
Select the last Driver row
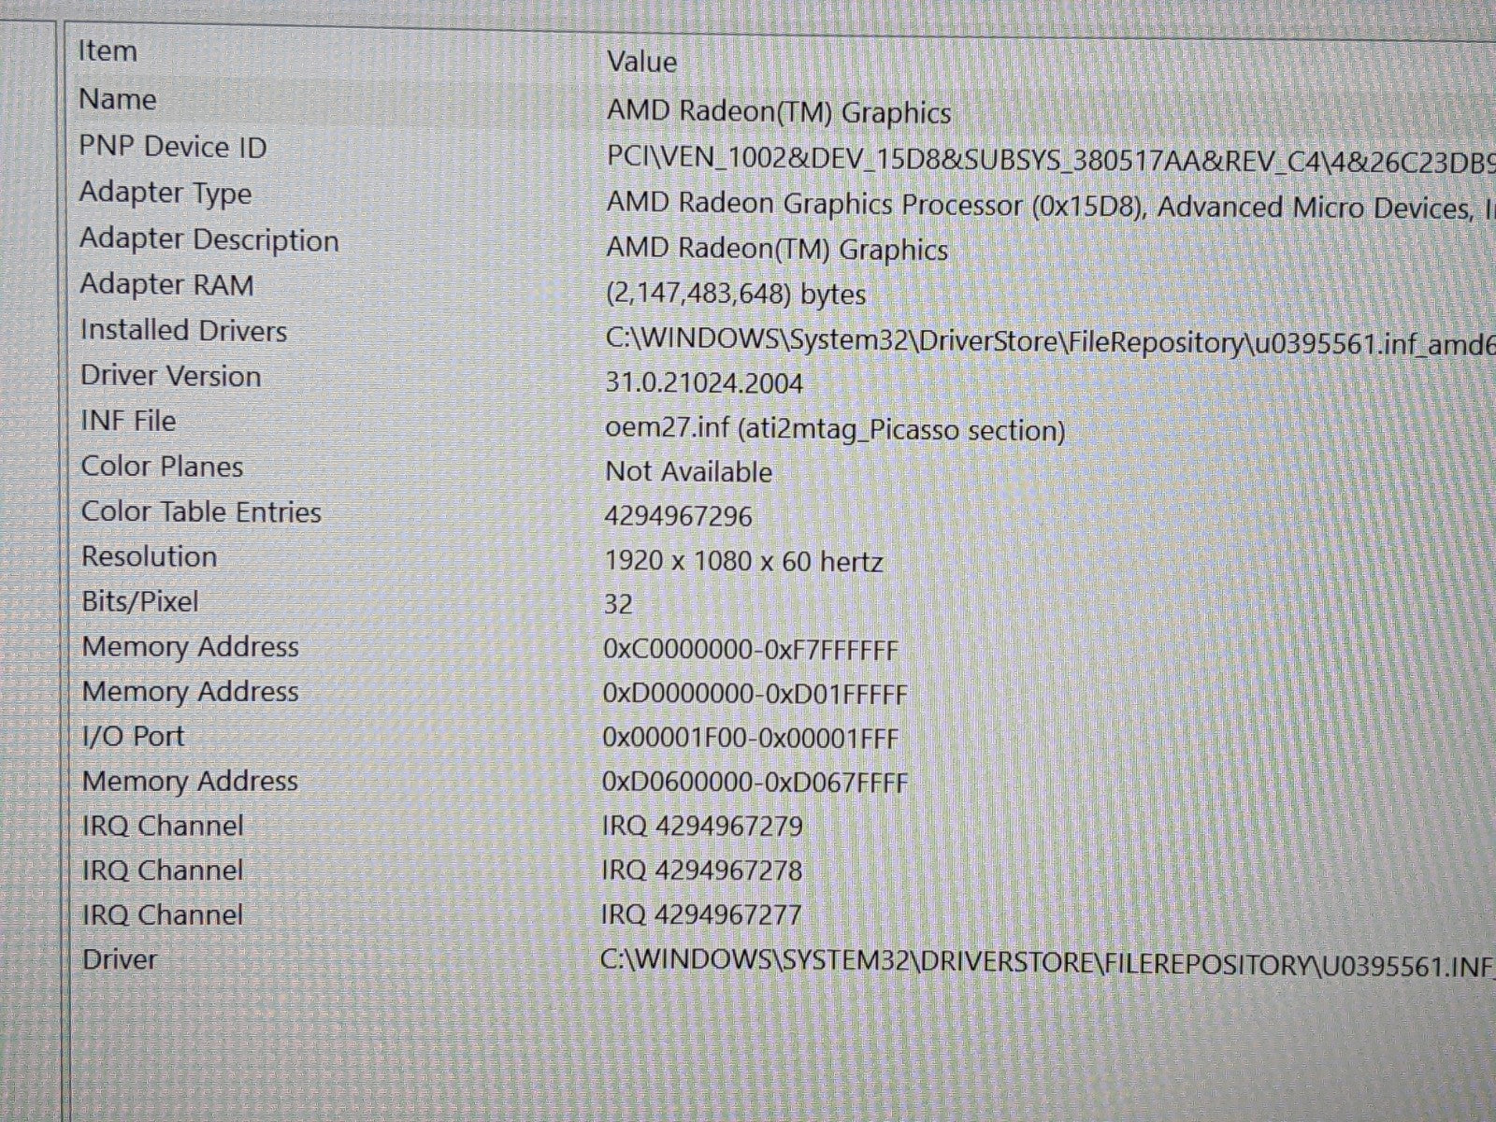(x=120, y=959)
